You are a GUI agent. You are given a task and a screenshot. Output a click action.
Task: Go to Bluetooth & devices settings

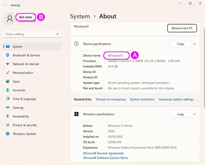click(x=33, y=55)
